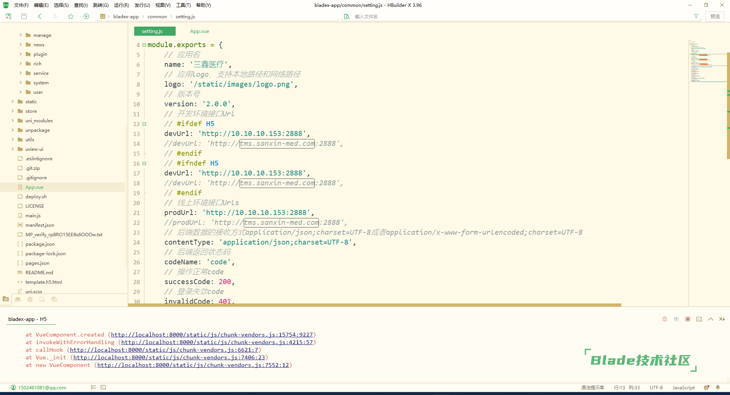The width and height of the screenshot is (730, 395).
Task: Click the user account icon in the status bar
Action: [x=13, y=387]
